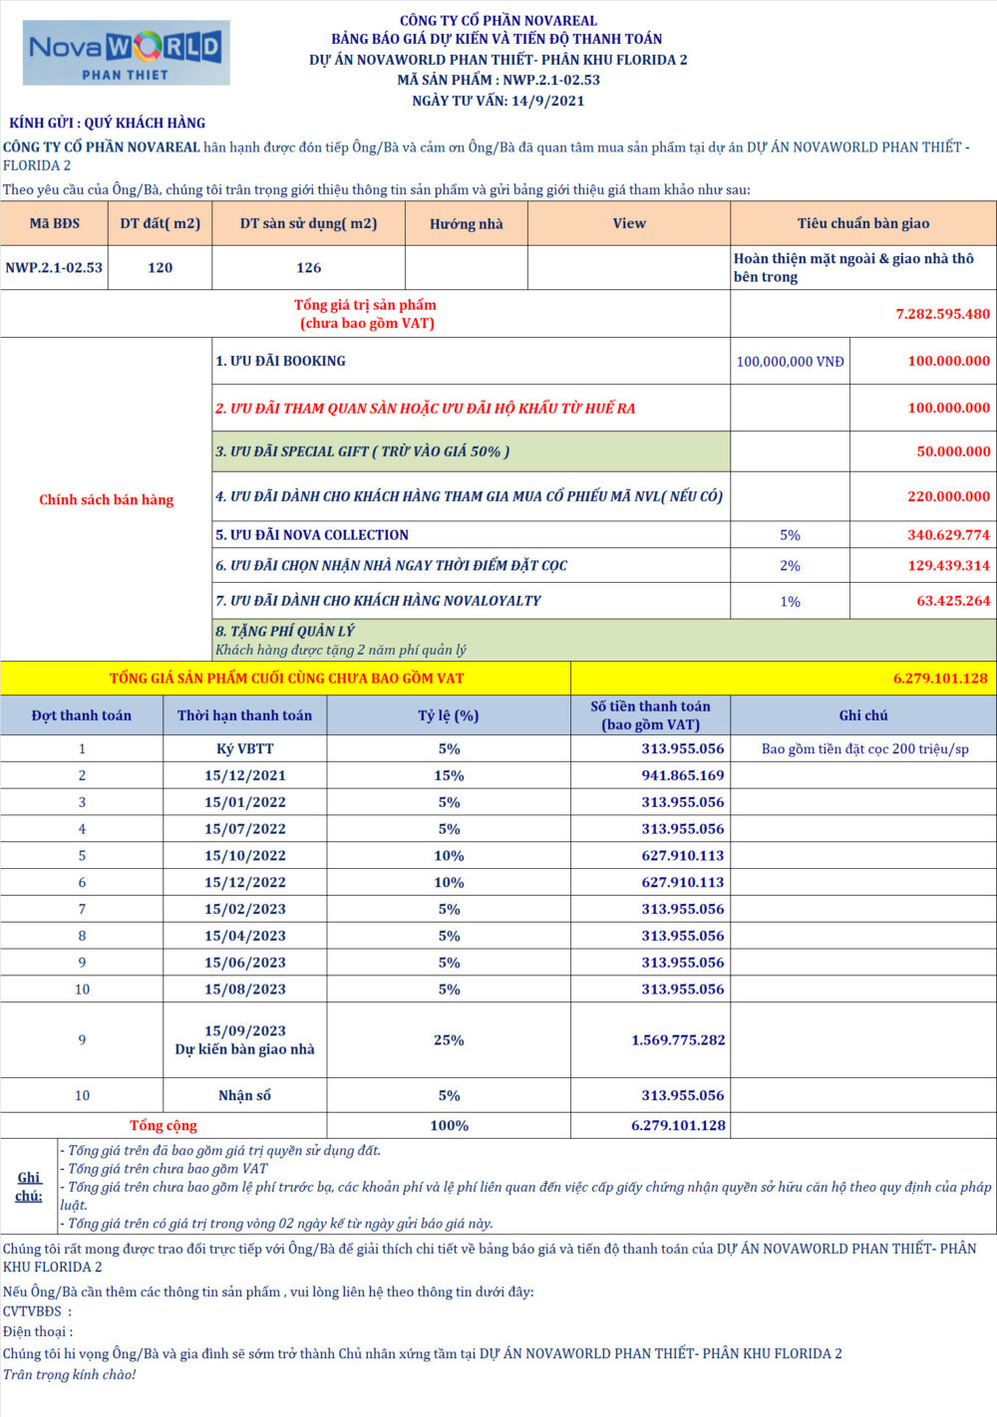Click the Novaloyalty discount "63.425.264"
The image size is (997, 1417).
pos(953,601)
